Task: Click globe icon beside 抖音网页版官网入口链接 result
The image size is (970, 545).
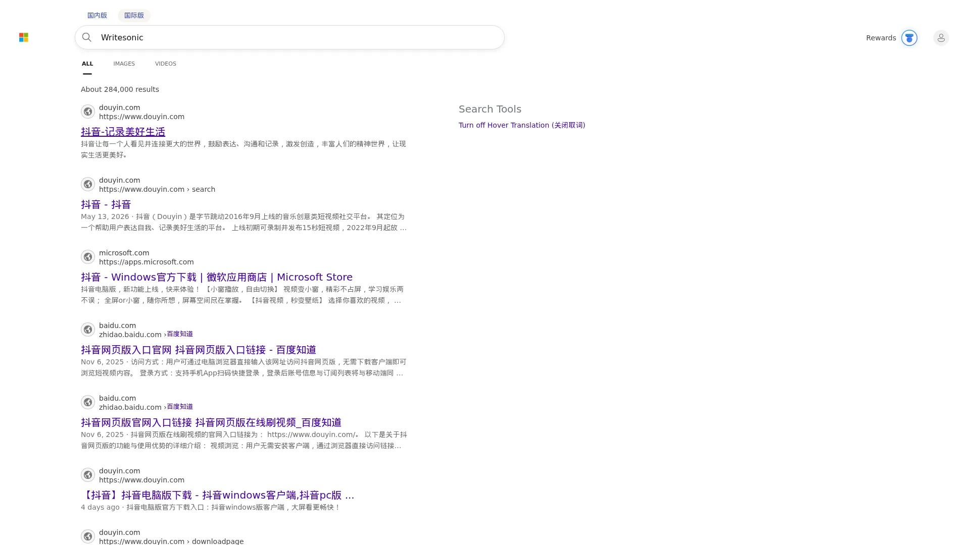Action: coord(88,402)
